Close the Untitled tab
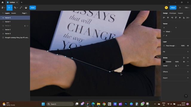 click(x=17, y=2)
